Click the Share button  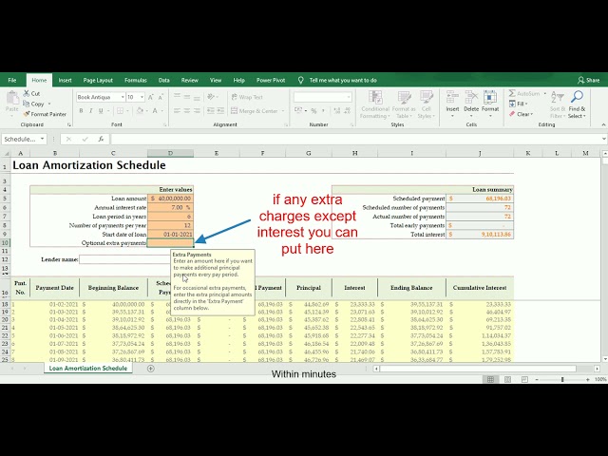click(588, 80)
